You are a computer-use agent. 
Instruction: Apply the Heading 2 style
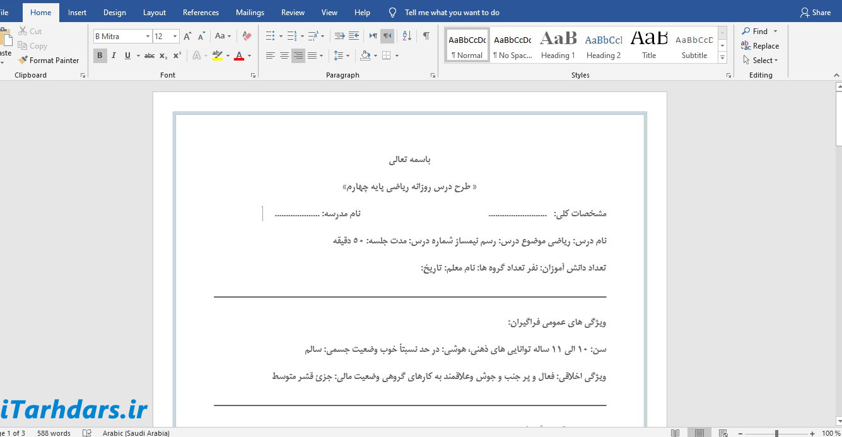point(604,45)
